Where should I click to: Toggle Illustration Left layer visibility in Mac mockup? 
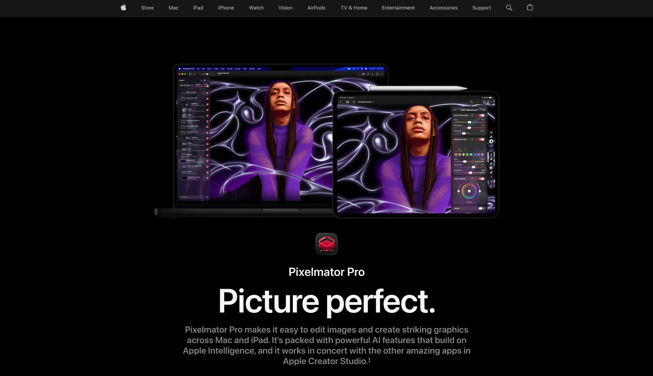(207, 99)
